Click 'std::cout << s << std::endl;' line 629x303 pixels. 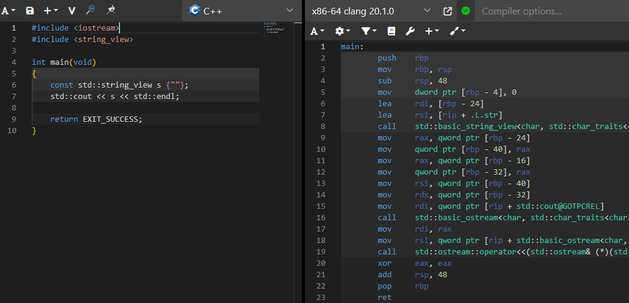click(x=115, y=97)
